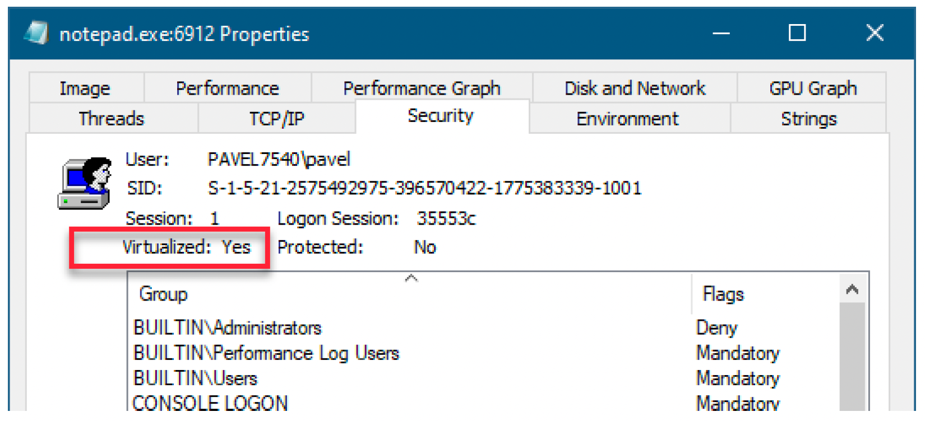Screen dimensions: 925x421
Task: Switch to the Performance tab
Action: click(227, 88)
